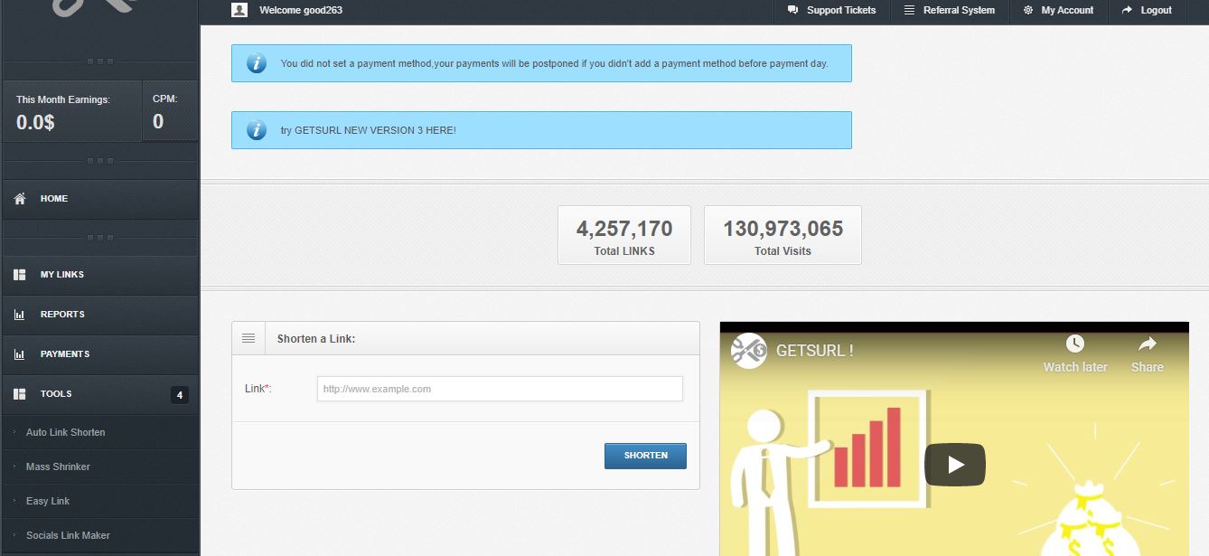Log out via Logout link
Image resolution: width=1209 pixels, height=556 pixels.
pos(1147,10)
